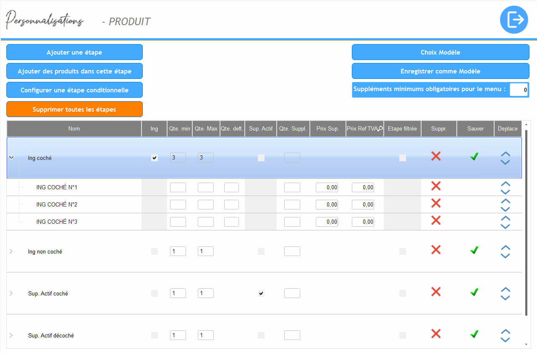Remove ING COCHÉ N°3 using red X
537x353 pixels.
pos(436,220)
